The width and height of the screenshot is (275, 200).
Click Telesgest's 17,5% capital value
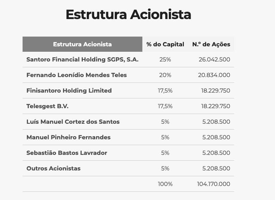tap(165, 106)
